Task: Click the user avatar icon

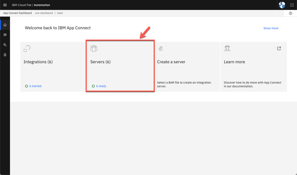Action: pyautogui.click(x=282, y=5)
